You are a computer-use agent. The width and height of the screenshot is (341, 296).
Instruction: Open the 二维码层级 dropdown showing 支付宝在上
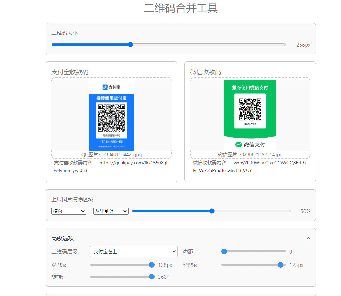pos(134,252)
